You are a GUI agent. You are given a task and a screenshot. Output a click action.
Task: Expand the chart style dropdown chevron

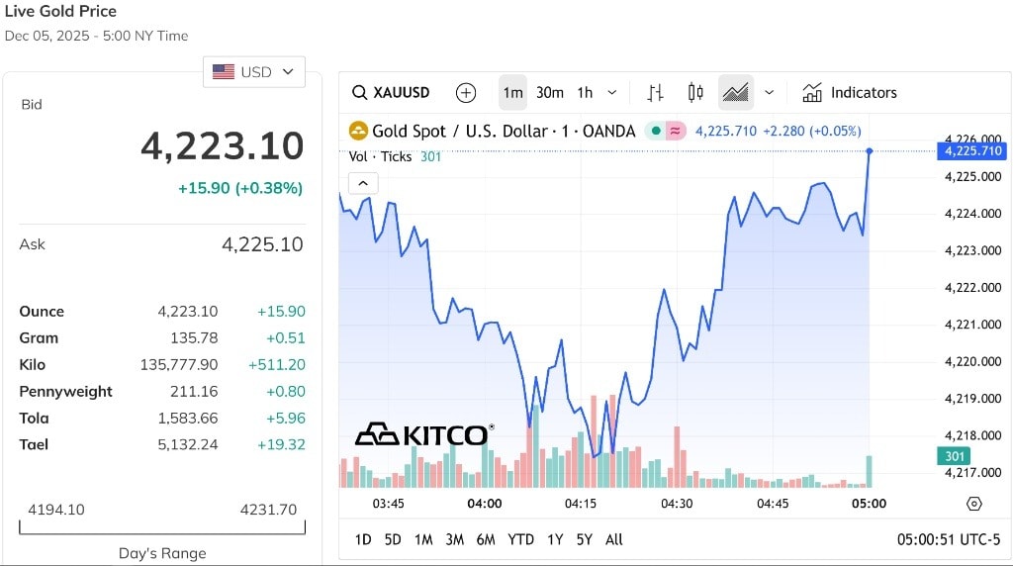[x=769, y=93]
